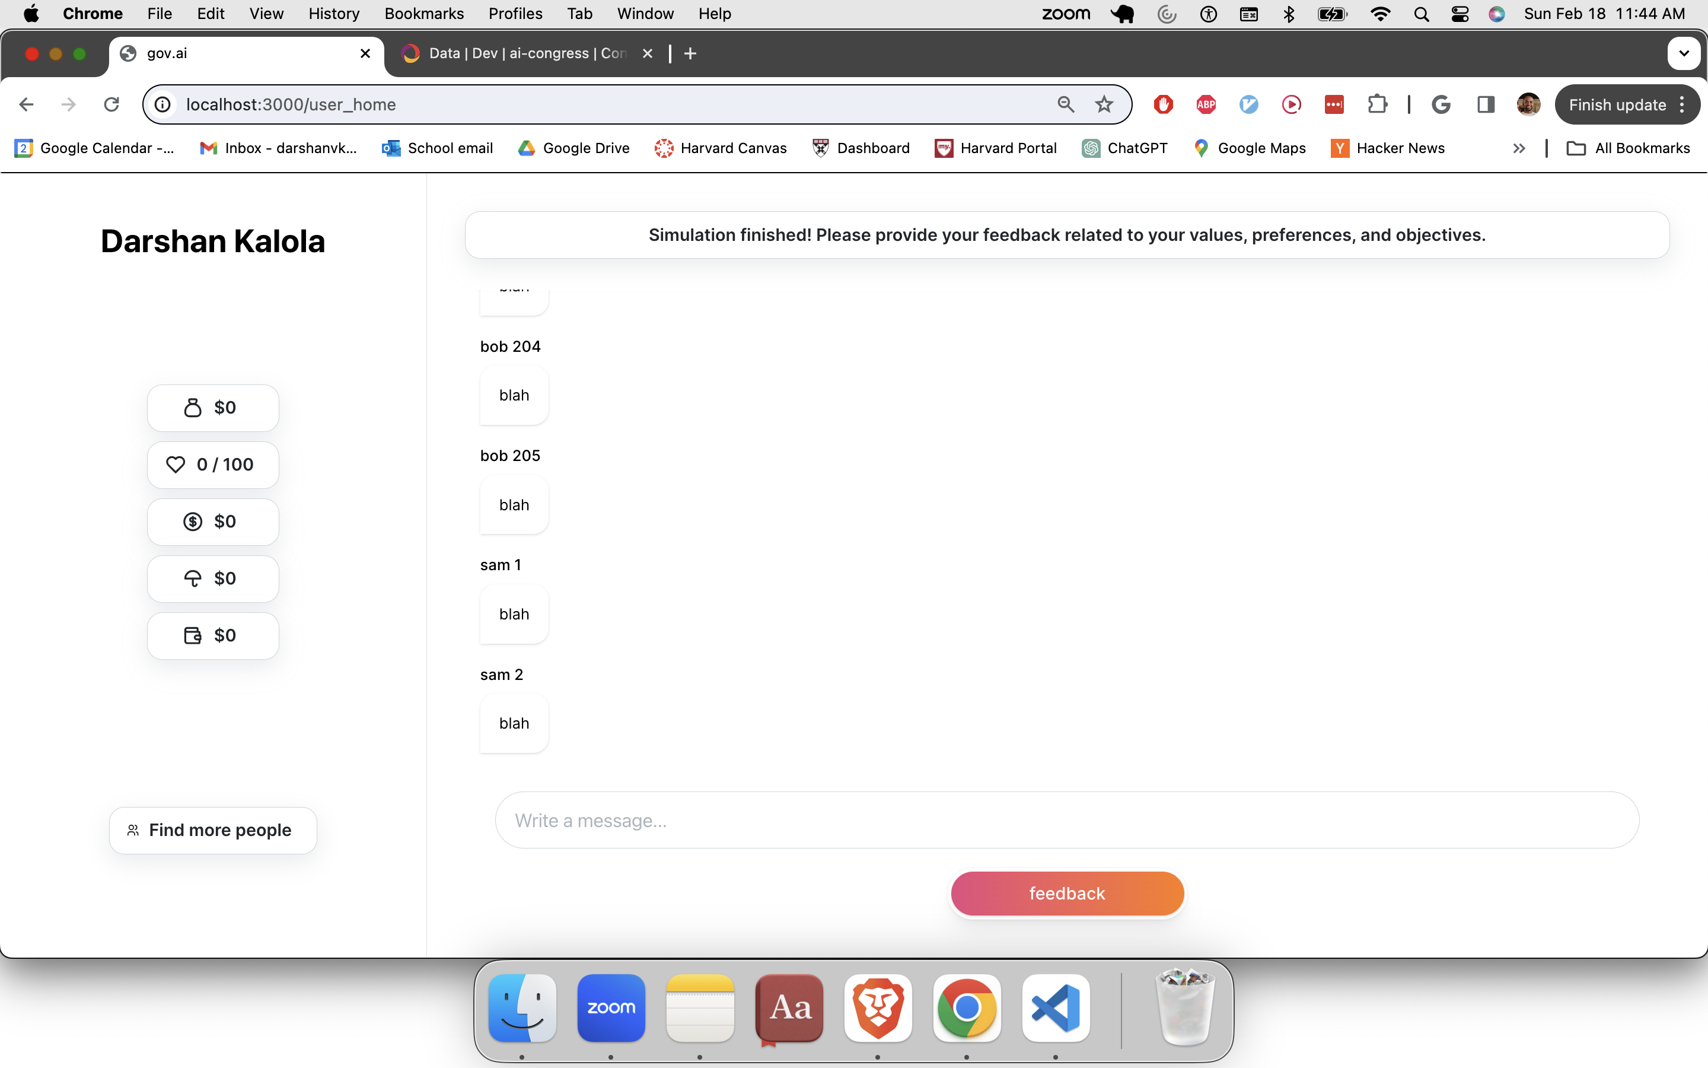Open Visual Studio Code from the dock

click(x=1055, y=1007)
